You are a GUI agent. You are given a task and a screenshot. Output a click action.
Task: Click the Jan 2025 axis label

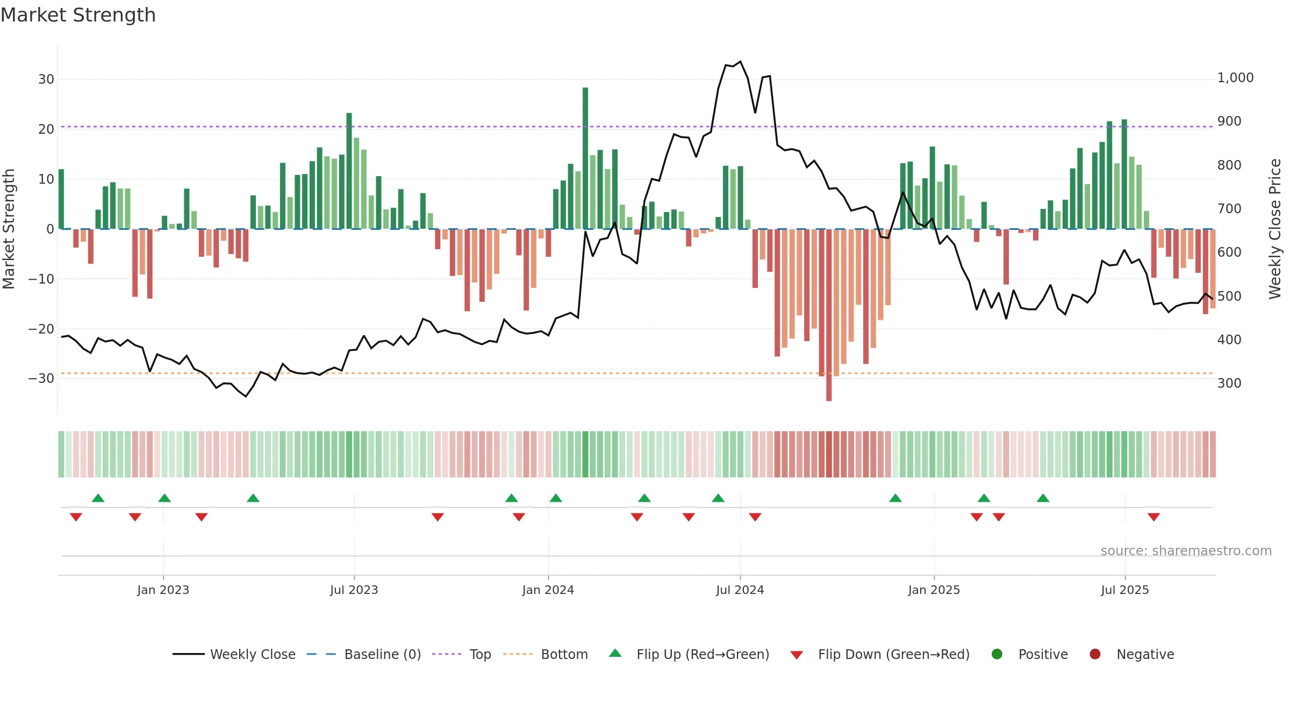tap(934, 590)
